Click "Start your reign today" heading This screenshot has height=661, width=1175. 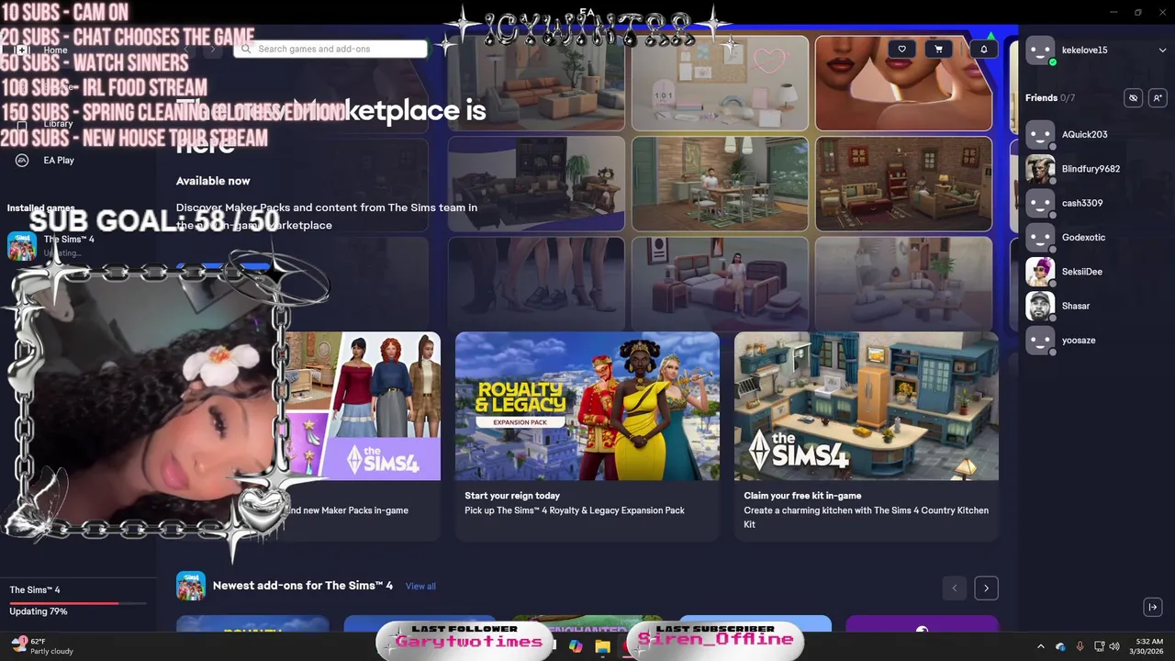click(x=512, y=496)
